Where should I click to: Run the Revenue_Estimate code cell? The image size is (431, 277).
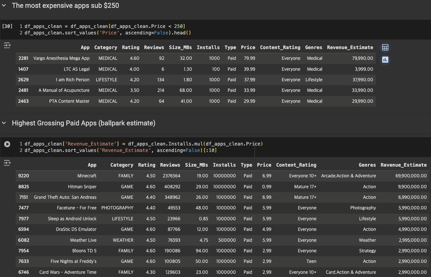click(7, 144)
